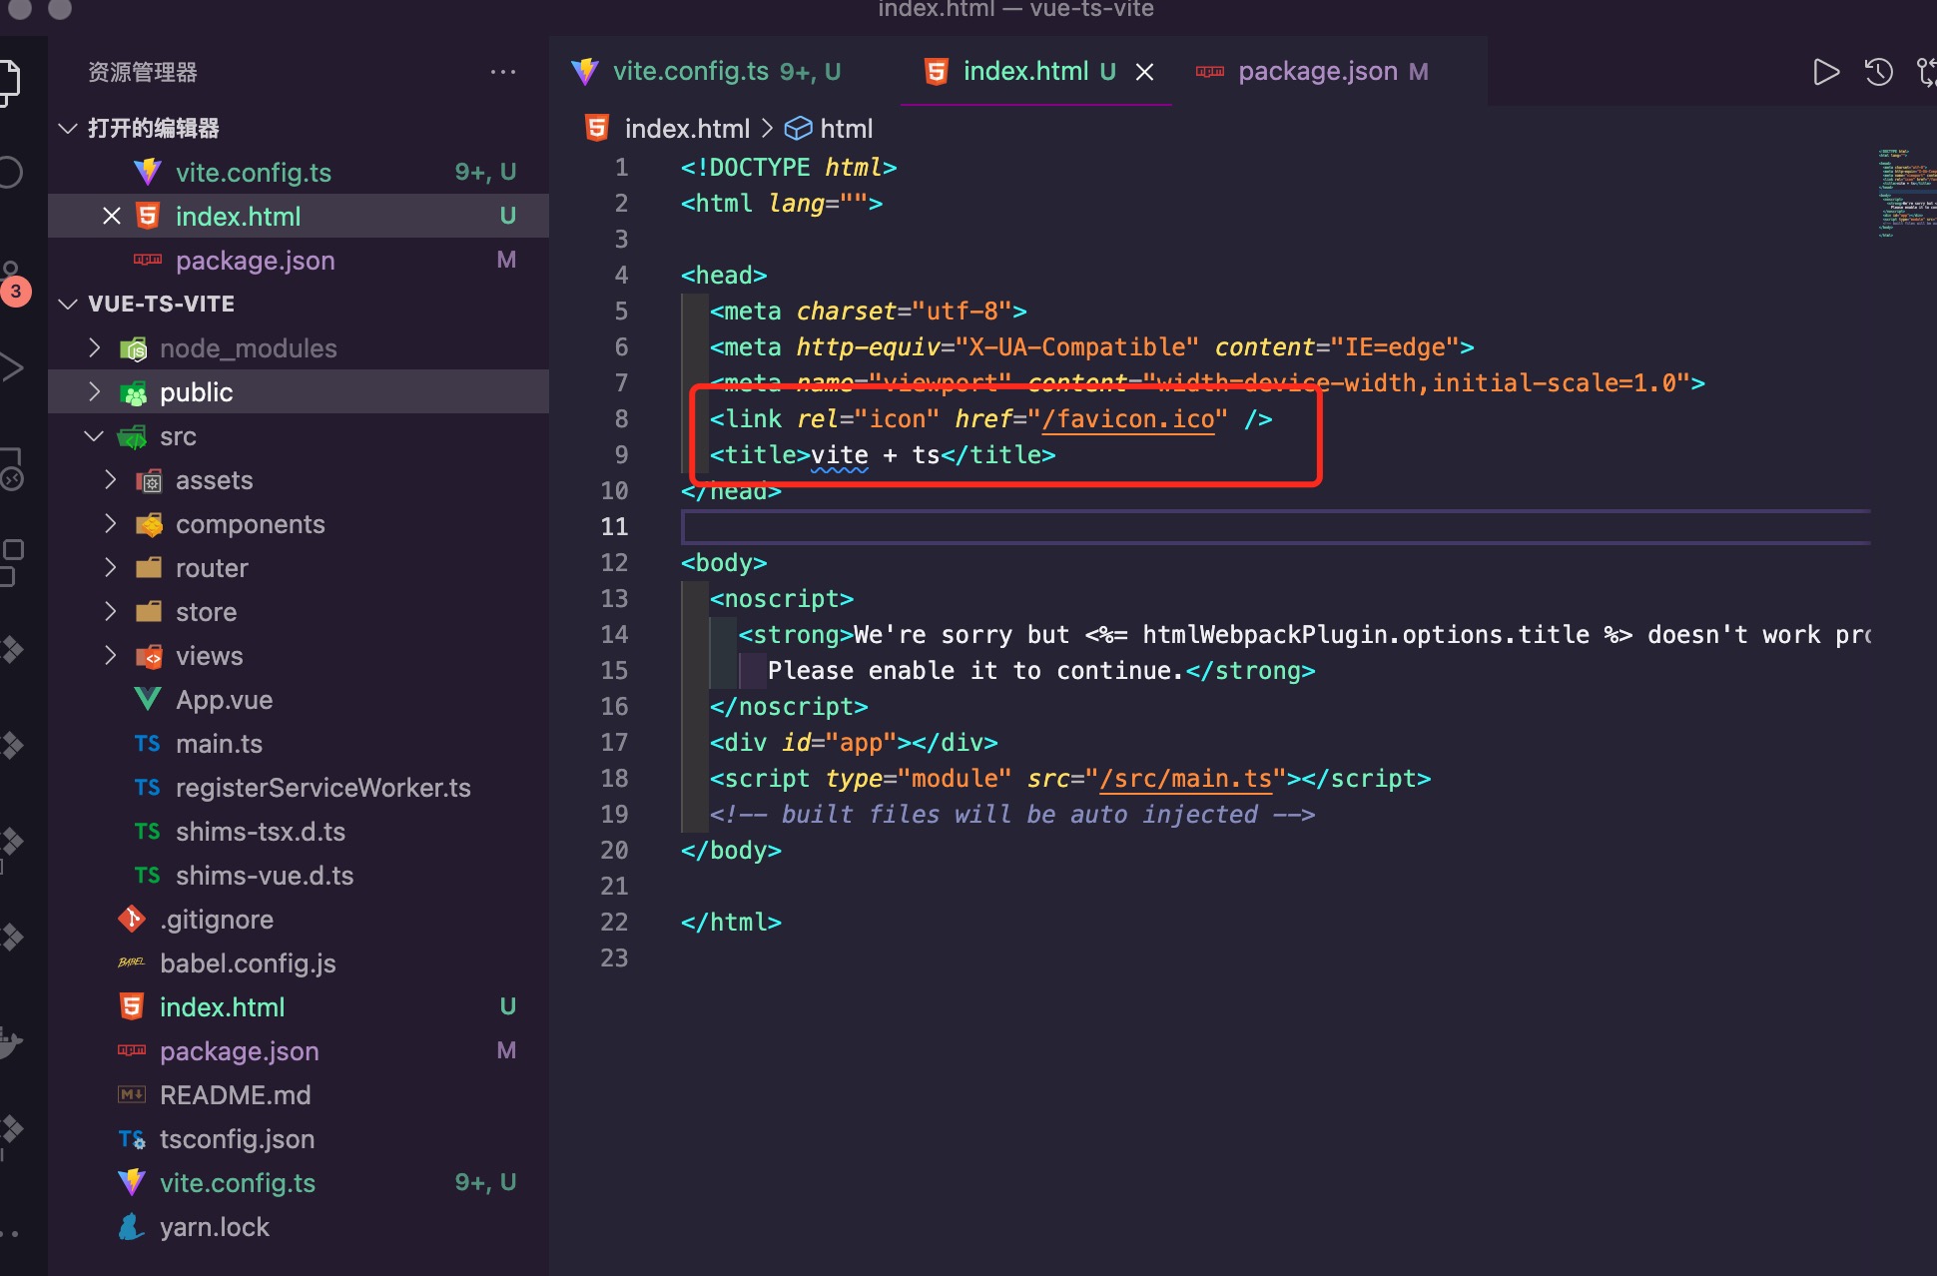Follow the /src/main.ts link
The image size is (1937, 1276).
(x=1185, y=779)
